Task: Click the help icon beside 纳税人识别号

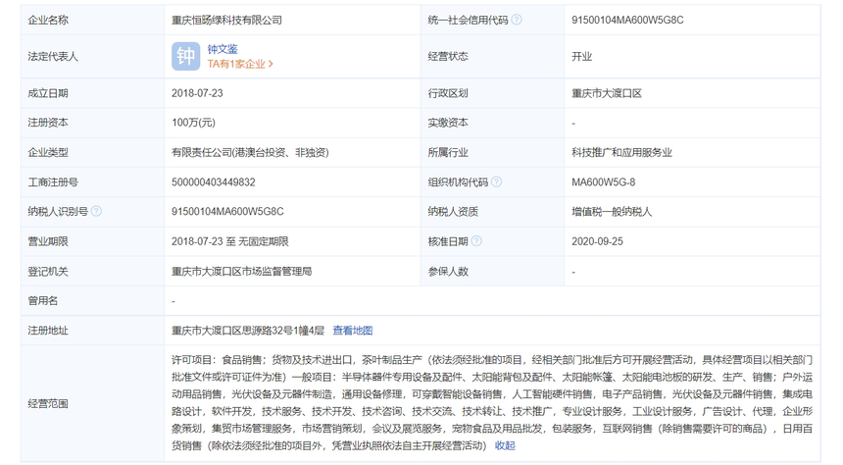Action: tap(96, 212)
